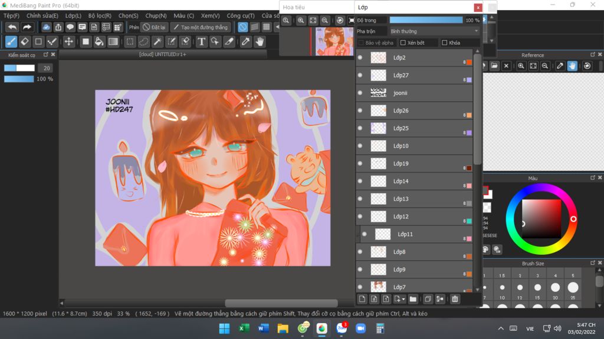
Task: Choose the Fill rectangle tool
Action: click(x=86, y=42)
